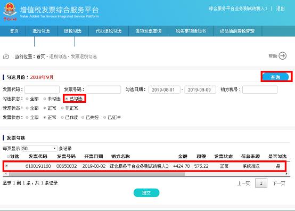Click the scrollbar left arrow
Screen dimensions: 295x211
click(x=6, y=174)
